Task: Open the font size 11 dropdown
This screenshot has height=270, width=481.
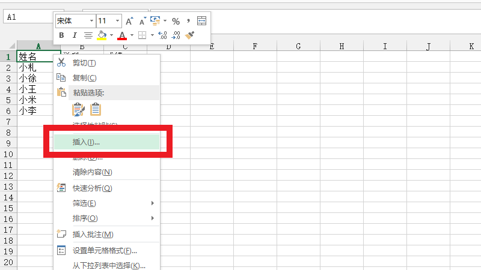Action: [117, 21]
